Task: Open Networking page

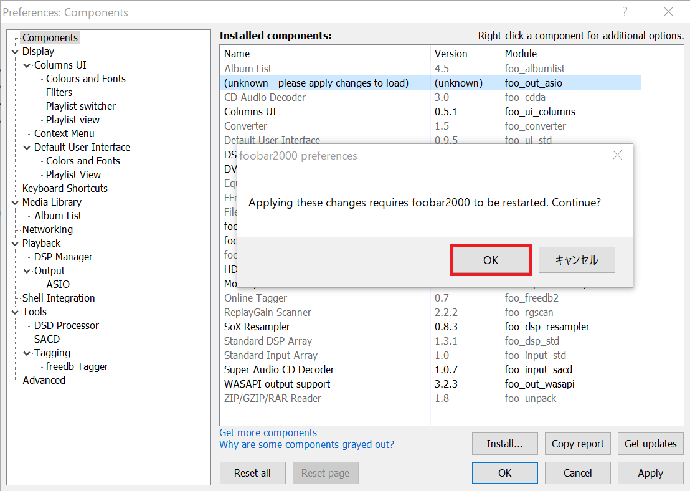Action: point(47,229)
